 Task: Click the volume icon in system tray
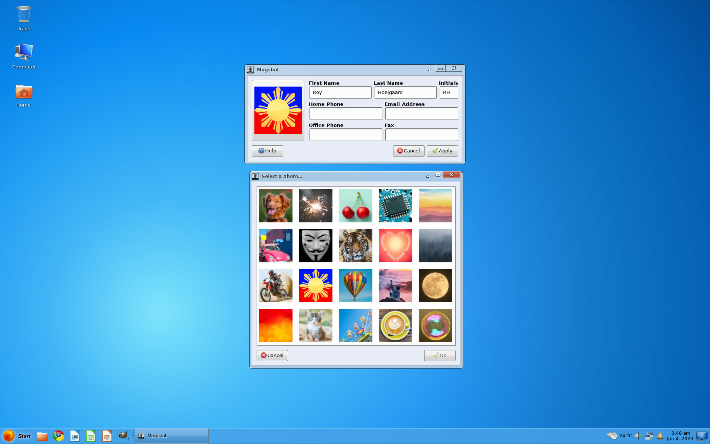638,436
